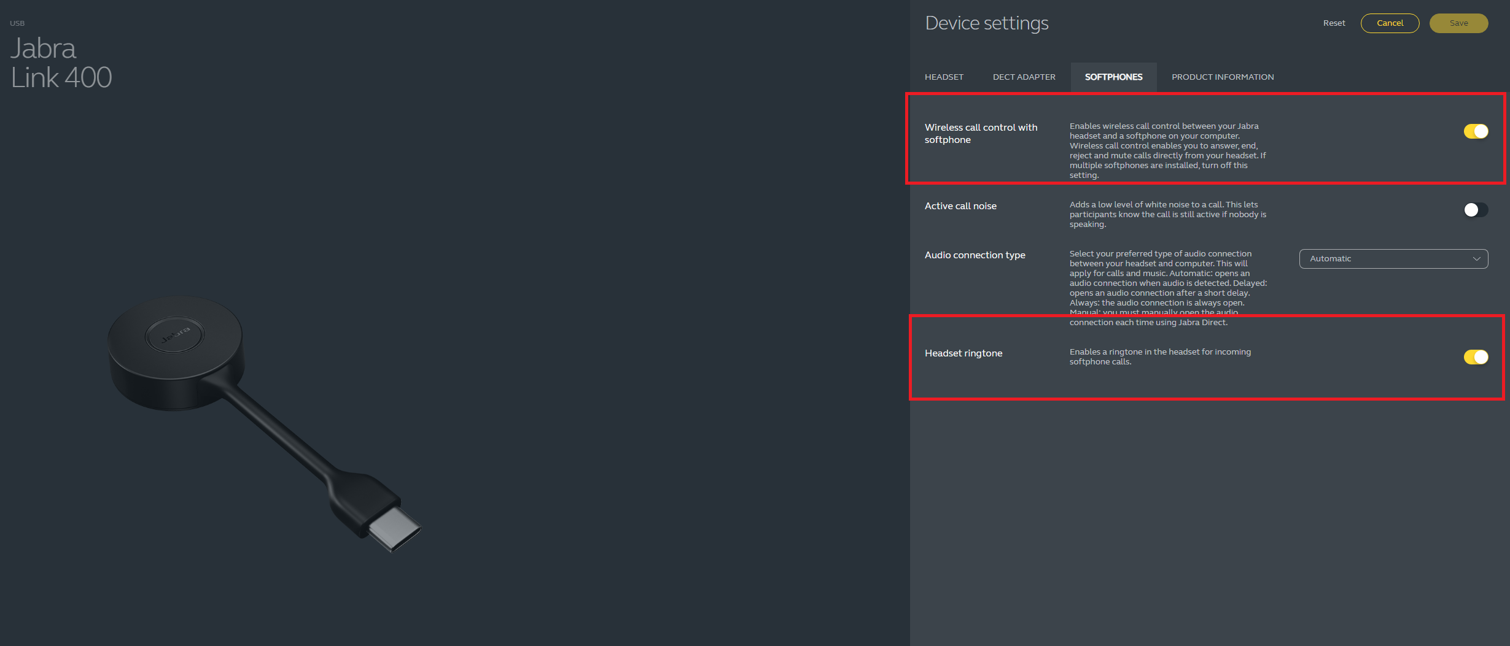This screenshot has width=1510, height=646.
Task: Click the Active call noise label
Action: pos(960,206)
